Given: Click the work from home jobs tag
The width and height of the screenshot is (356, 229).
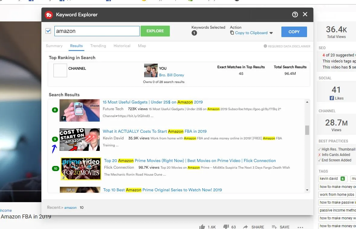Looking at the screenshot, I should [x=337, y=195].
